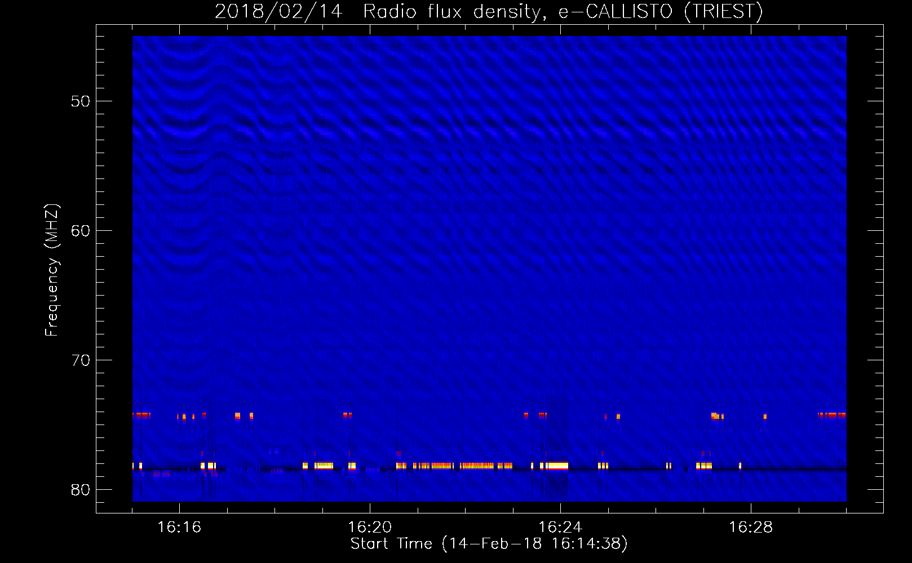Click the 16:24 time tick label
The height and width of the screenshot is (563, 912).
tap(560, 527)
